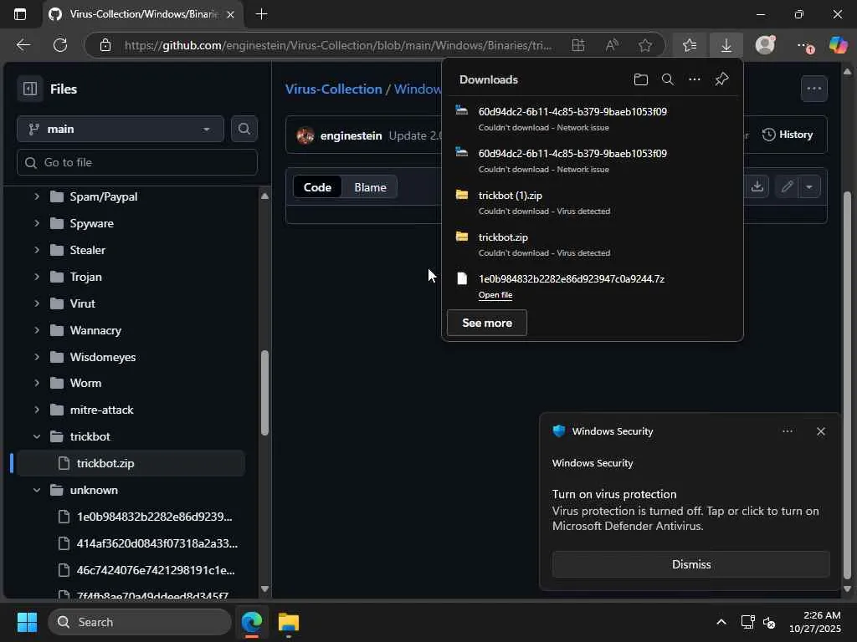Viewport: 857px width, 642px height.
Task: Open Windows Security notification options ellipsis
Action: pos(787,431)
